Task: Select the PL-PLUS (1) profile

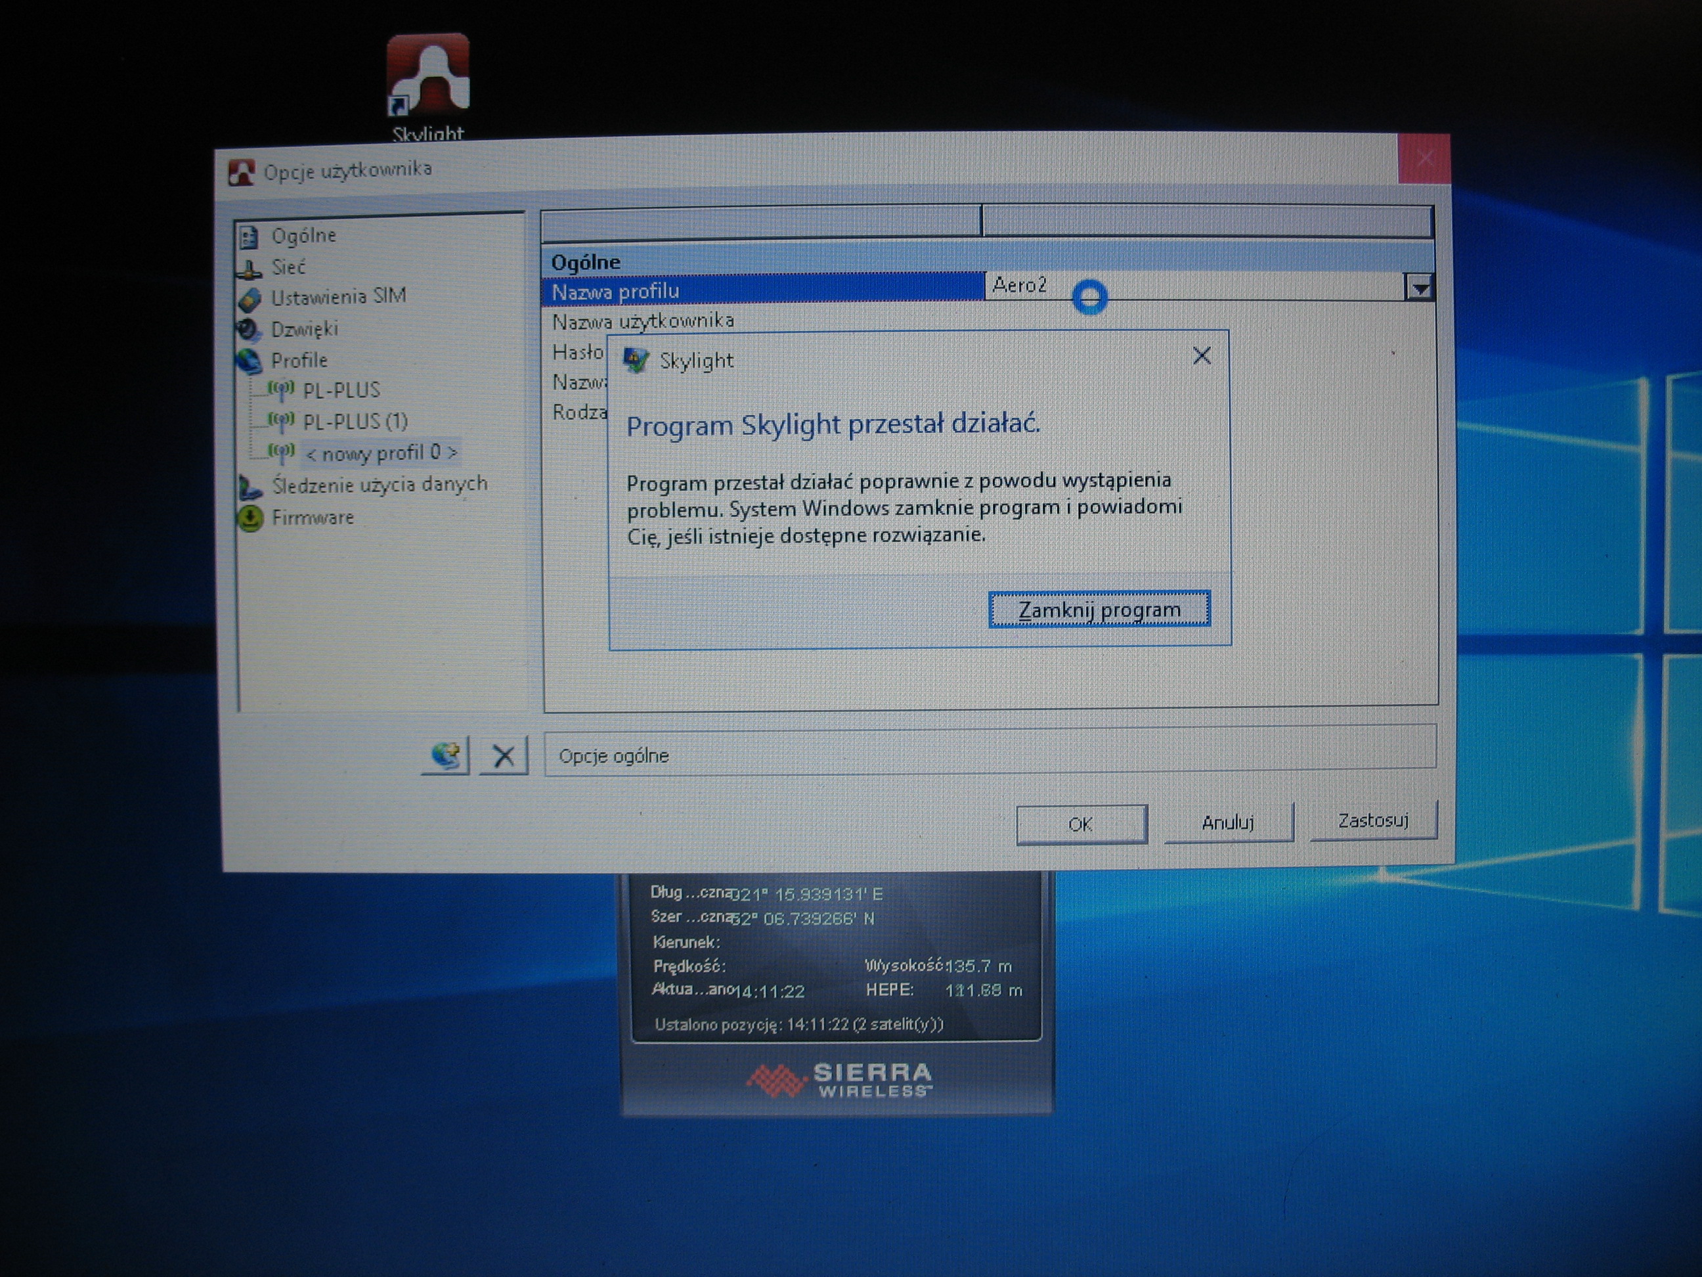Action: [355, 421]
